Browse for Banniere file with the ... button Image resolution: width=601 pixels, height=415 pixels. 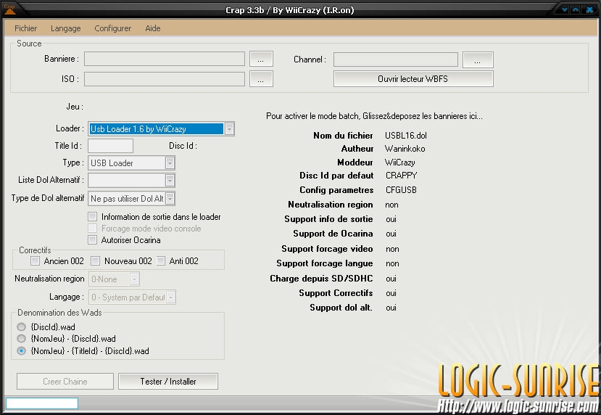261,59
